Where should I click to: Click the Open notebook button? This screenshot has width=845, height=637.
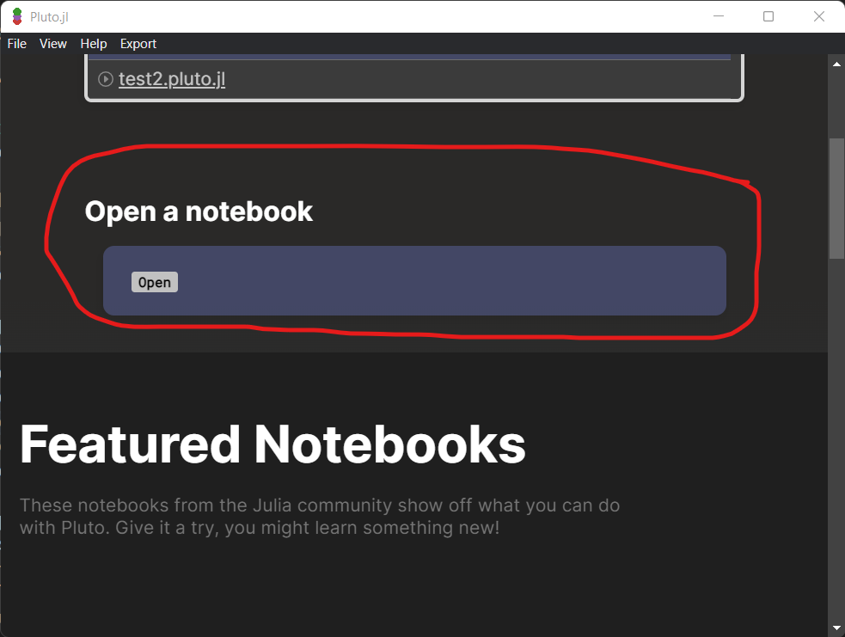tap(155, 282)
